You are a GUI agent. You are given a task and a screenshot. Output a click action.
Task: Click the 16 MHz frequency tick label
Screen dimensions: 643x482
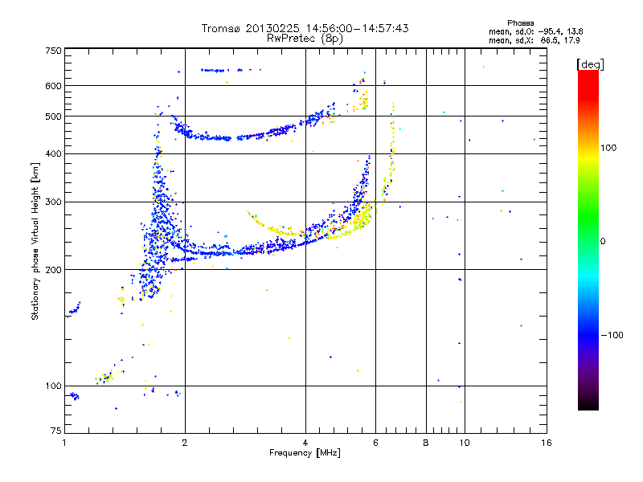547,443
